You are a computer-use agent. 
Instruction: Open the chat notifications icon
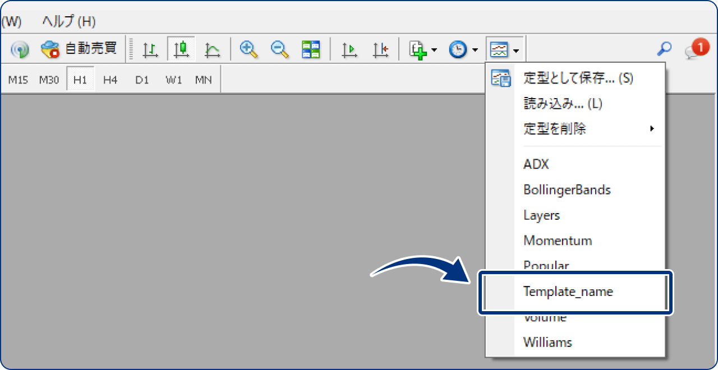pos(696,49)
